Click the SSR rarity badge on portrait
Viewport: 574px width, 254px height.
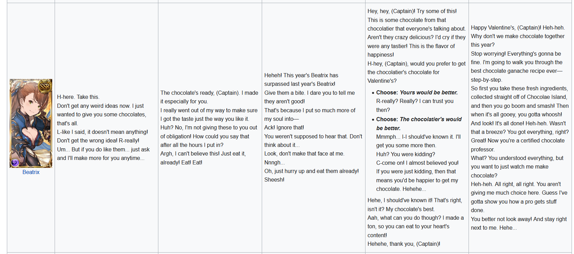tap(45, 86)
